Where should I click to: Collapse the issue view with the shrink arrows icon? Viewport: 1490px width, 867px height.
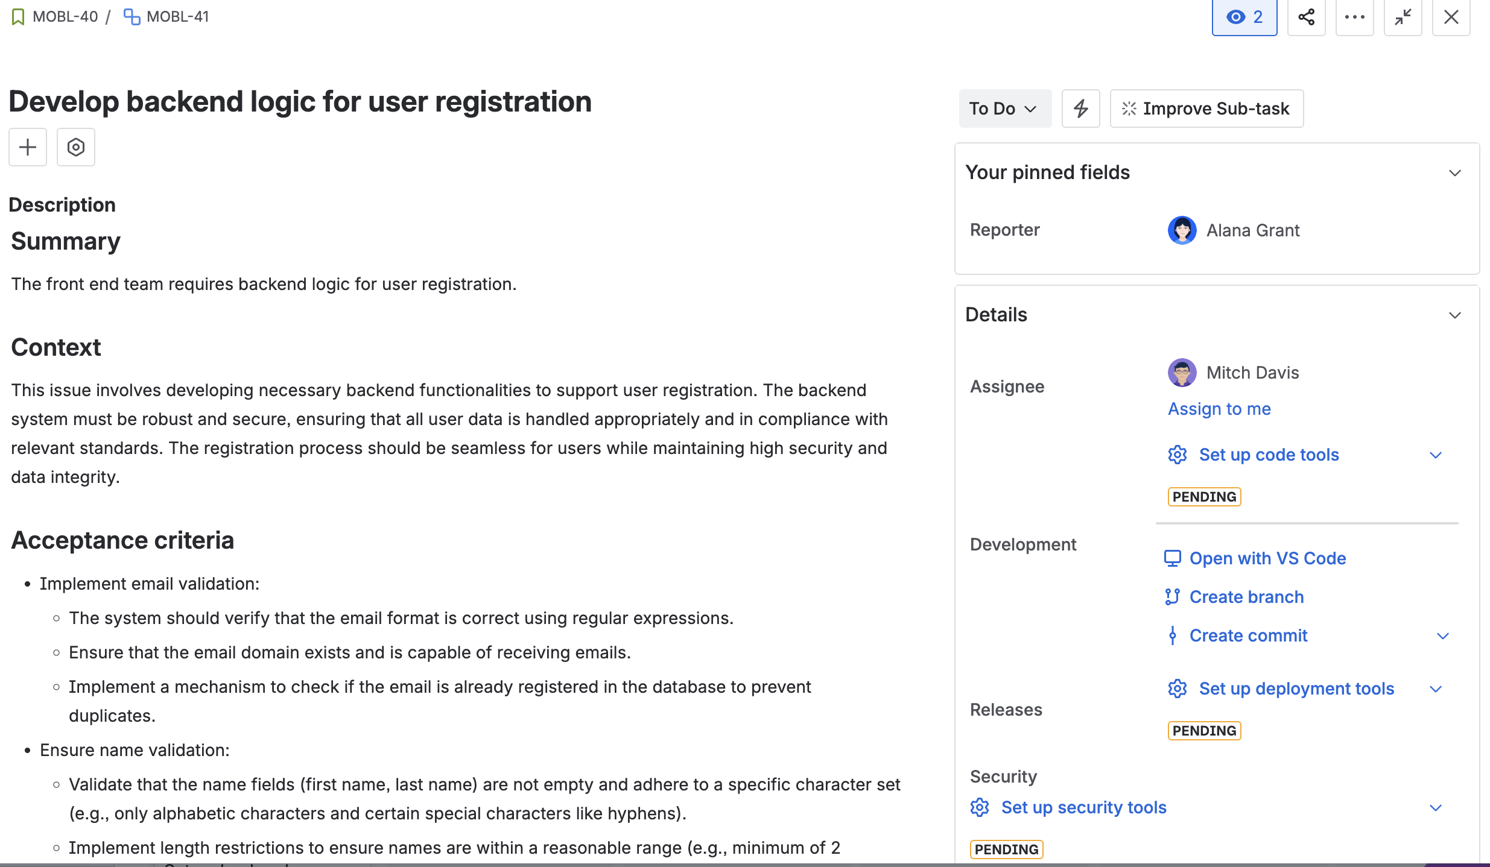[1403, 17]
